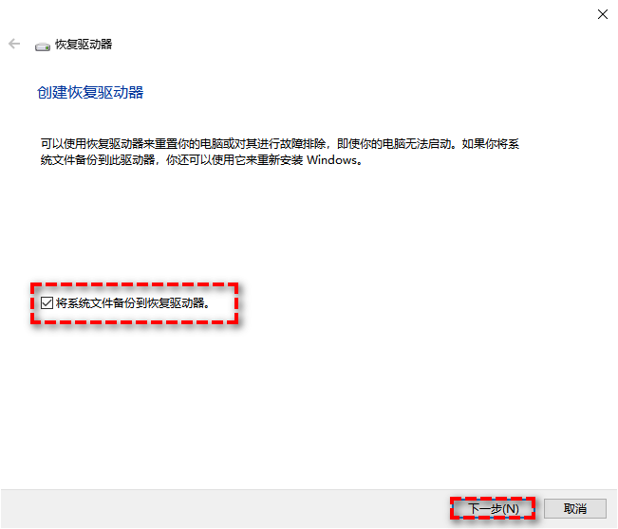618x529 pixels.
Task: Click the phrase 重置你的电脑
Action: tap(189, 144)
